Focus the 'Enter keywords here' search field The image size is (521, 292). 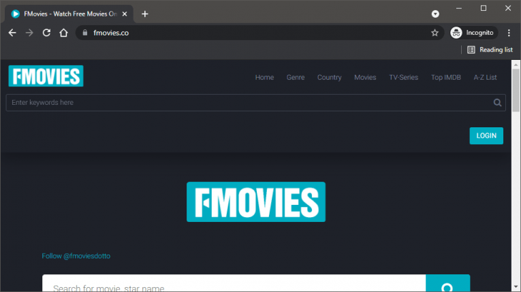(x=245, y=103)
